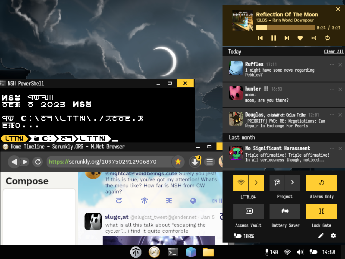345x259 pixels.
Task: Reload the Scrunkly.ORG page
Action: pyautogui.click(x=38, y=162)
